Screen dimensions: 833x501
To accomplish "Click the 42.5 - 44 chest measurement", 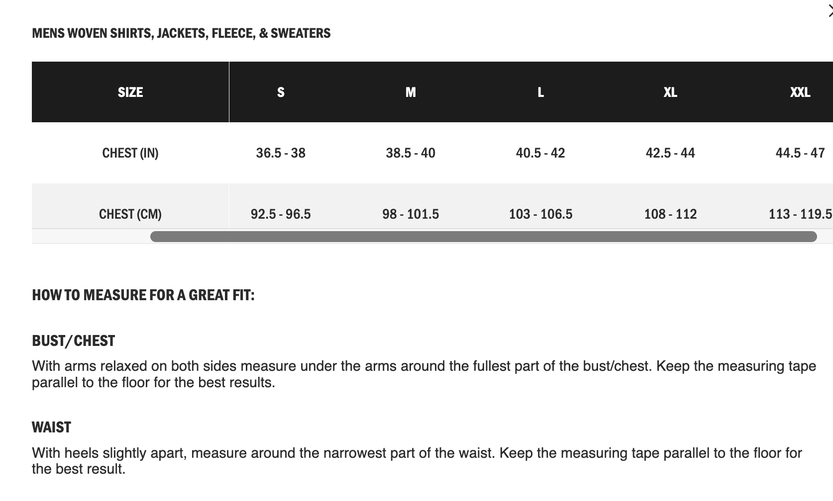I will pyautogui.click(x=670, y=153).
